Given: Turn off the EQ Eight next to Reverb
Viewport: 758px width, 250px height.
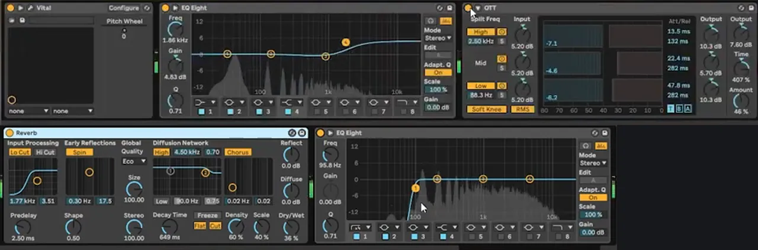Looking at the screenshot, I should coord(320,133).
